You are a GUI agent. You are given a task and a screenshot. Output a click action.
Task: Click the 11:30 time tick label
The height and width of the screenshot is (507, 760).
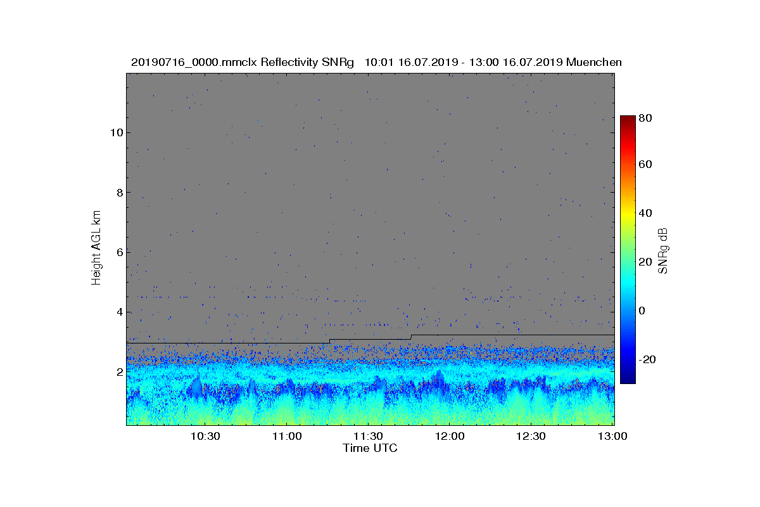click(x=368, y=436)
